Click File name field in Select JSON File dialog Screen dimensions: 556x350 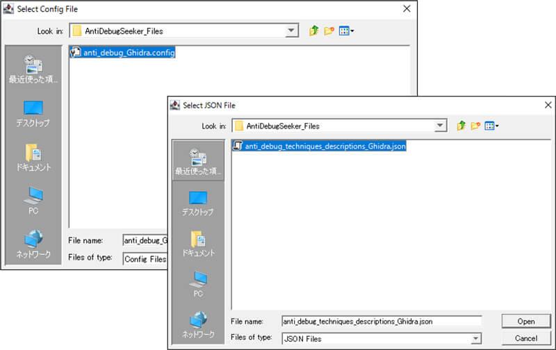point(382,322)
